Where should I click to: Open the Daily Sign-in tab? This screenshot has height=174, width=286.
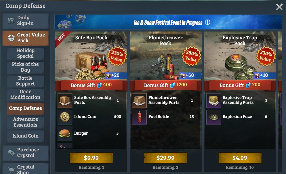point(26,21)
